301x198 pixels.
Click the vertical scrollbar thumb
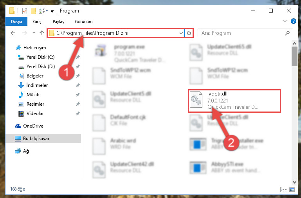pyautogui.click(x=294, y=56)
